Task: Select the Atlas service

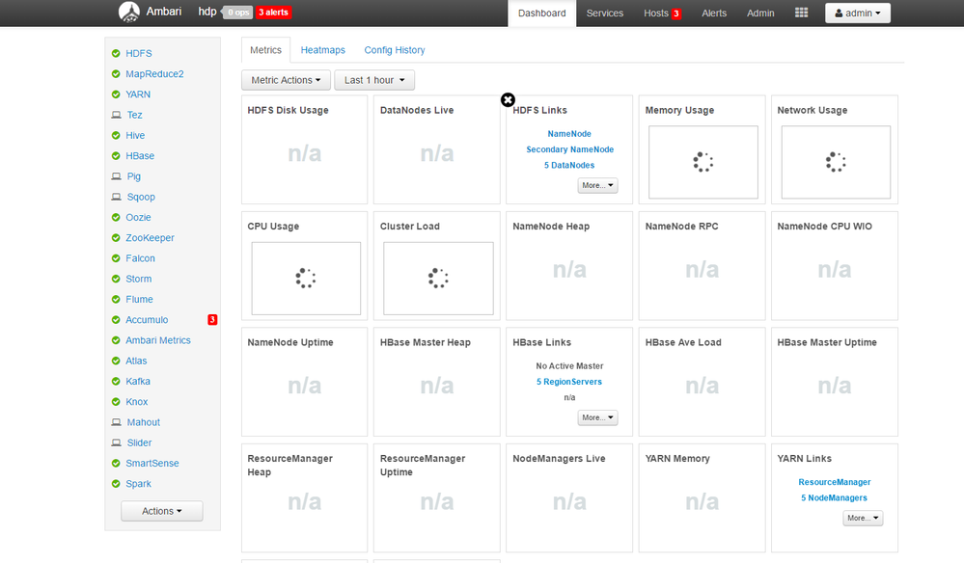Action: click(x=136, y=361)
